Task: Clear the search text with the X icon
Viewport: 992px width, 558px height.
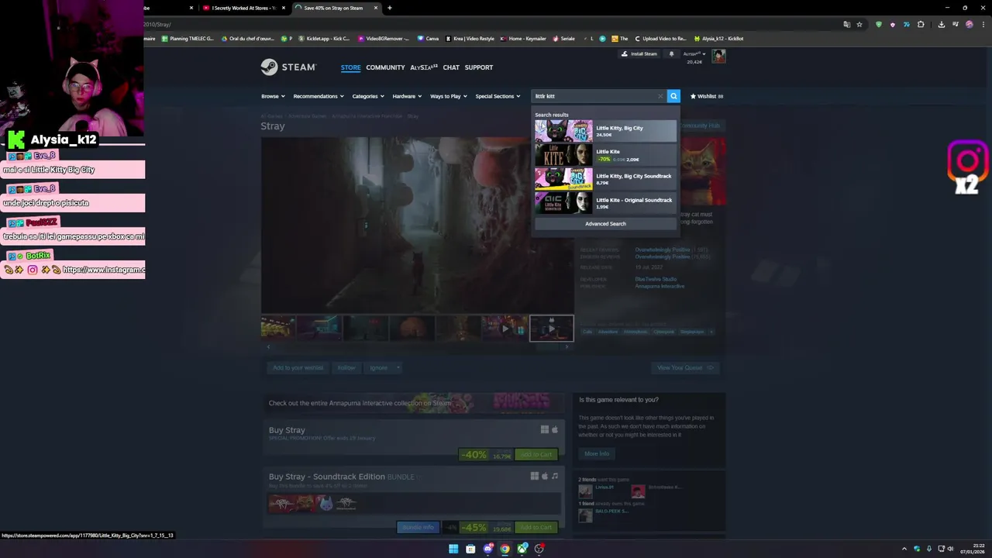Action: pos(660,96)
